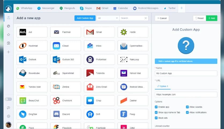Select the Hushmail app tile
224x129 pixels.
[x=32, y=46]
